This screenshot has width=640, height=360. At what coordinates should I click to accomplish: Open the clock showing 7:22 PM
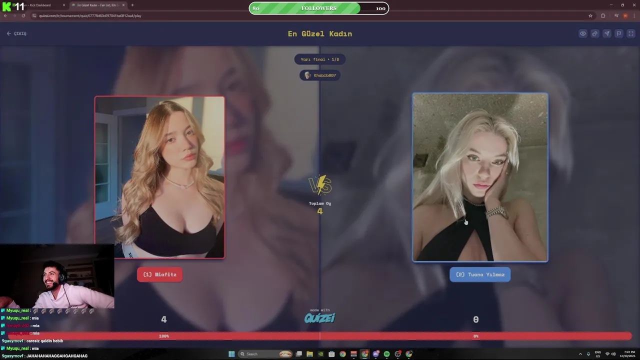click(627, 354)
